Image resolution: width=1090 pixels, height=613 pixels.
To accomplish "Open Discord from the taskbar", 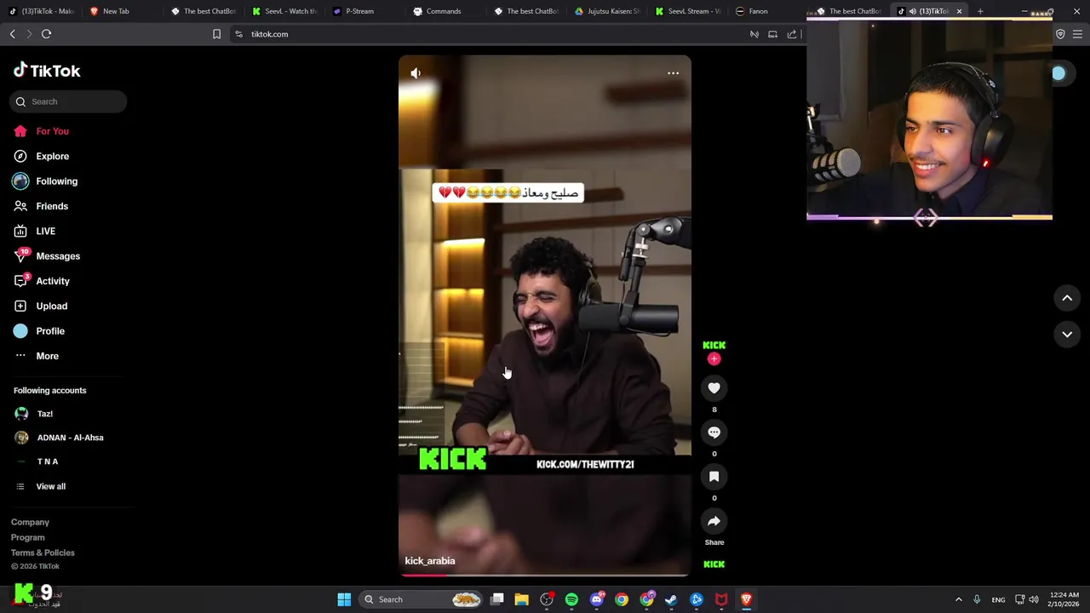I will [597, 599].
